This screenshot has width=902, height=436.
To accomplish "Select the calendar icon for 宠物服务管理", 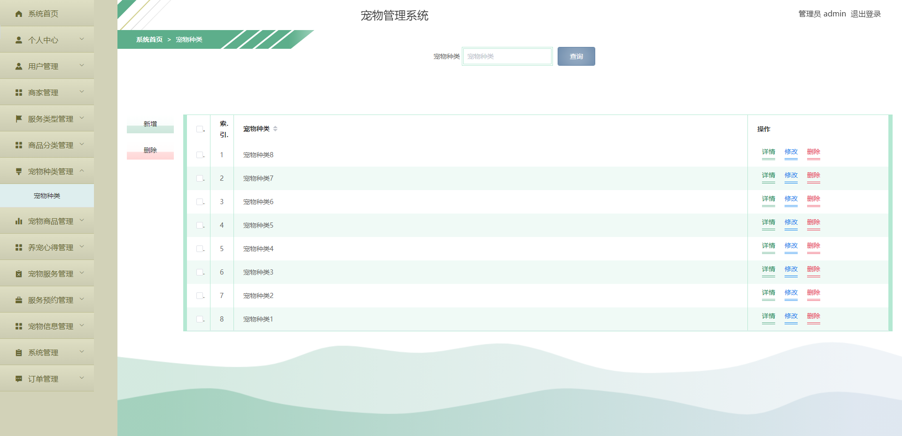I will coord(18,273).
